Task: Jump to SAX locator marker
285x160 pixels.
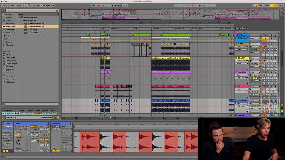Action: tap(134, 29)
